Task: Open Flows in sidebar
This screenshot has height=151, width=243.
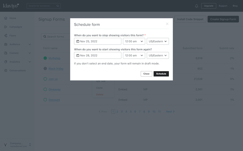Action: (13, 36)
